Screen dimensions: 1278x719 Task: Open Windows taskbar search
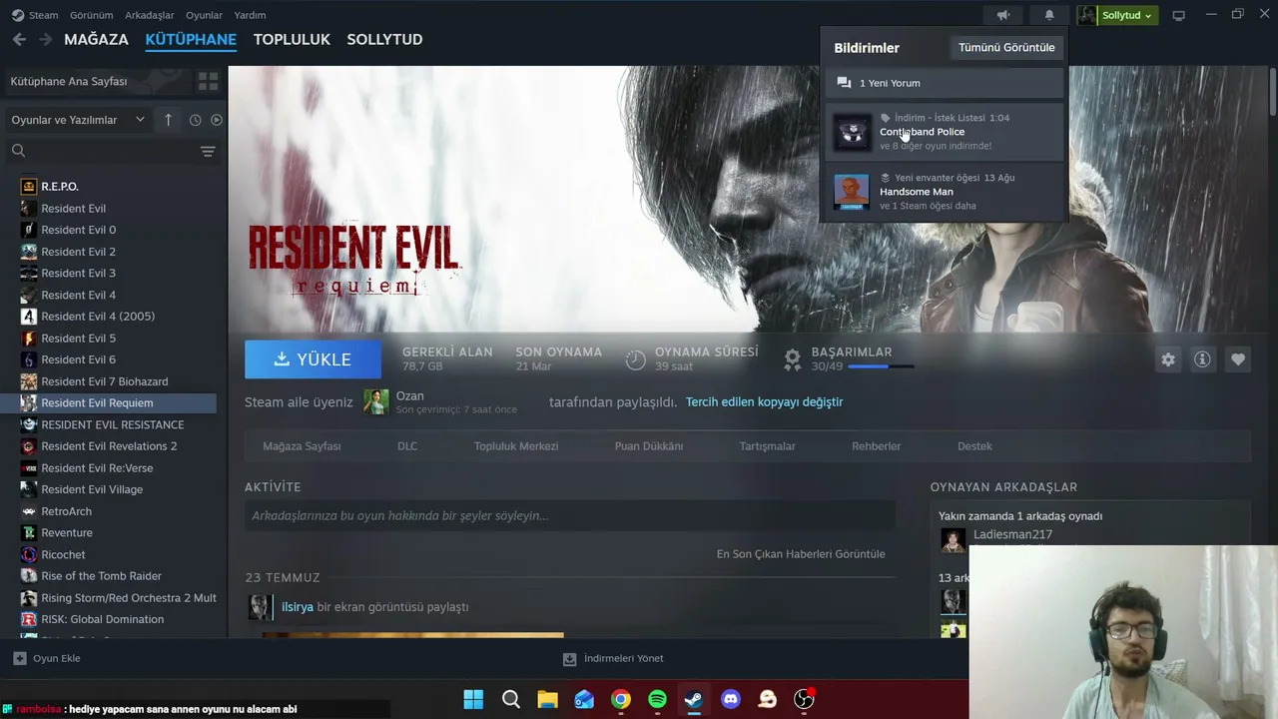[x=510, y=699]
